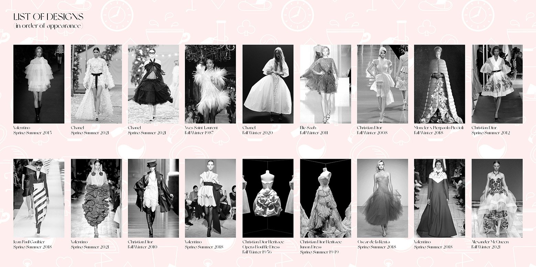Image resolution: width=536 pixels, height=267 pixels.
Task: Click the 'Fall Winter 2008' text
Action: point(372,133)
